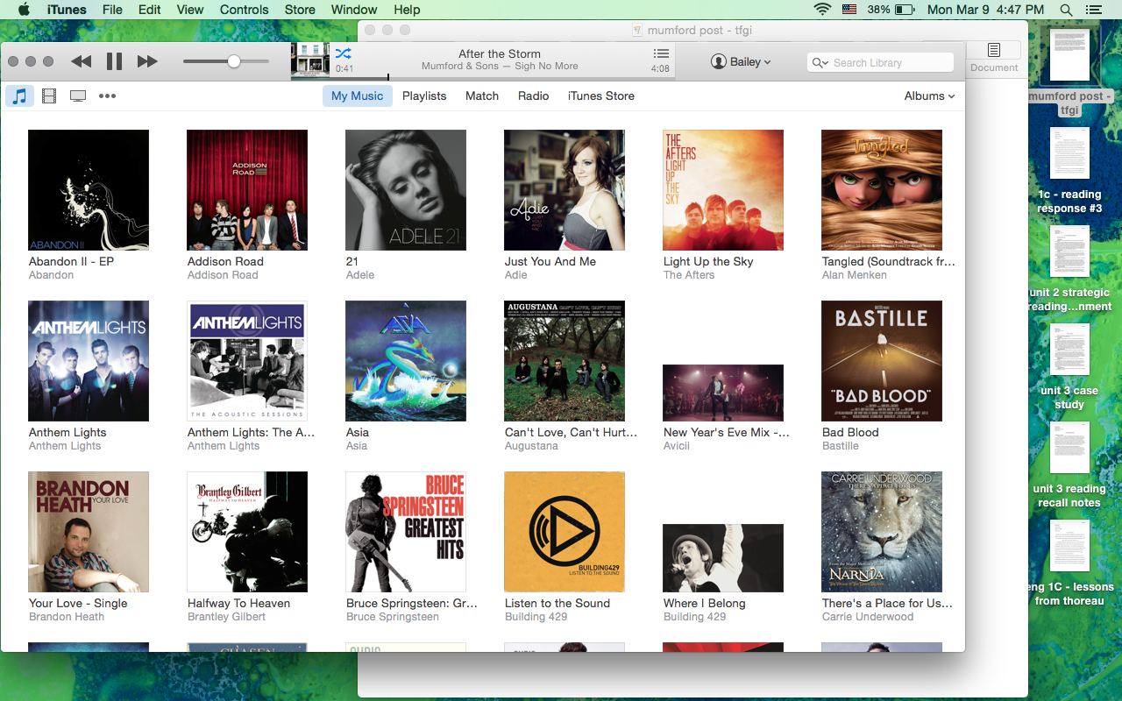Skip to the next track
Viewport: 1122px width, 701px height.
coord(147,61)
